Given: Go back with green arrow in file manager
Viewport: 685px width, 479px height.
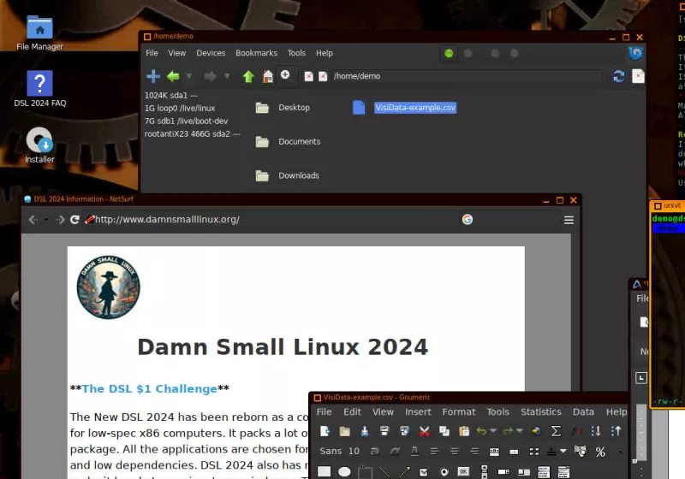Looking at the screenshot, I should click(174, 76).
